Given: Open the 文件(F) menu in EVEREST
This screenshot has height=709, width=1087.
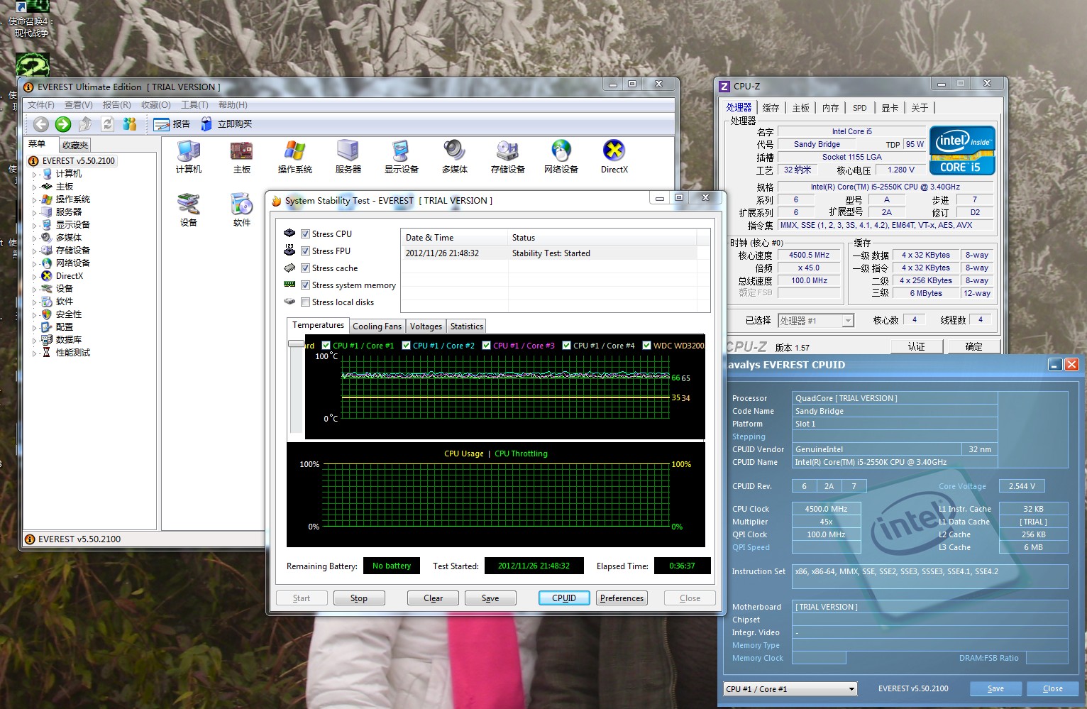Looking at the screenshot, I should 41,105.
